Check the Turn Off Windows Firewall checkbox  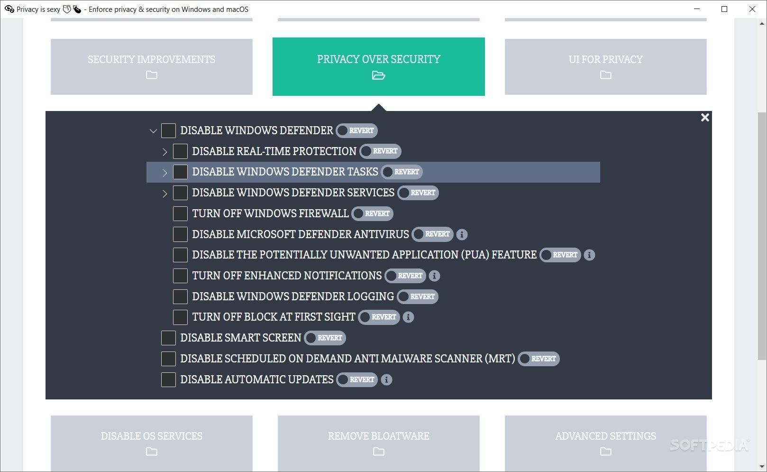click(x=180, y=213)
